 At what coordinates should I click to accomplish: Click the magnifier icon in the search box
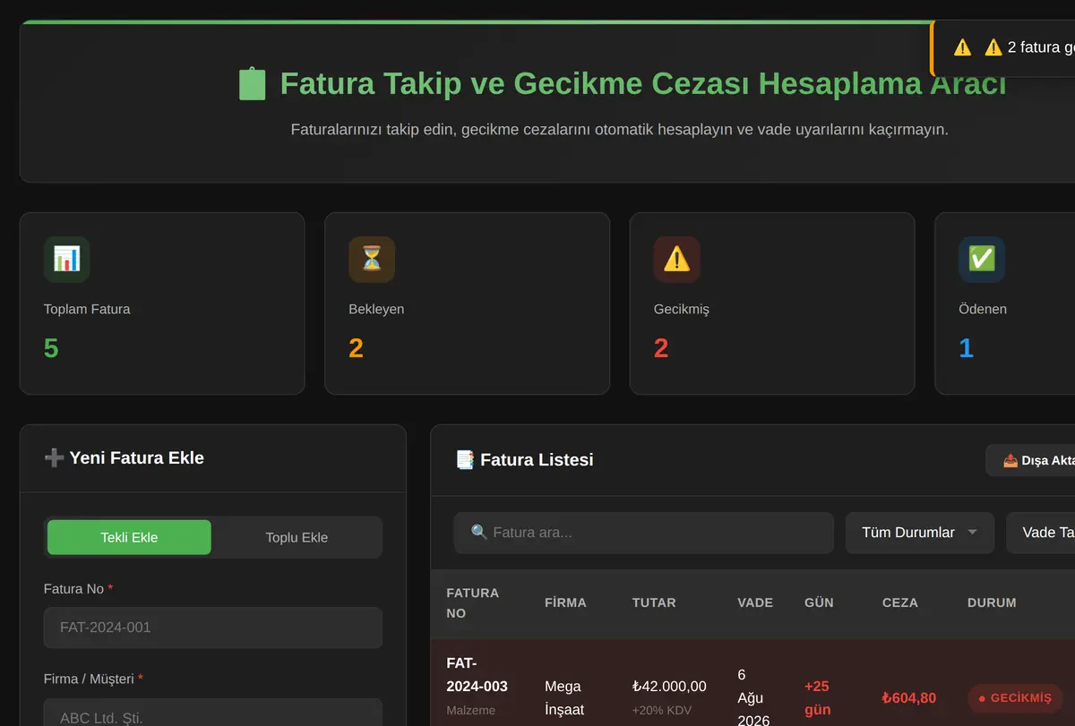(479, 533)
